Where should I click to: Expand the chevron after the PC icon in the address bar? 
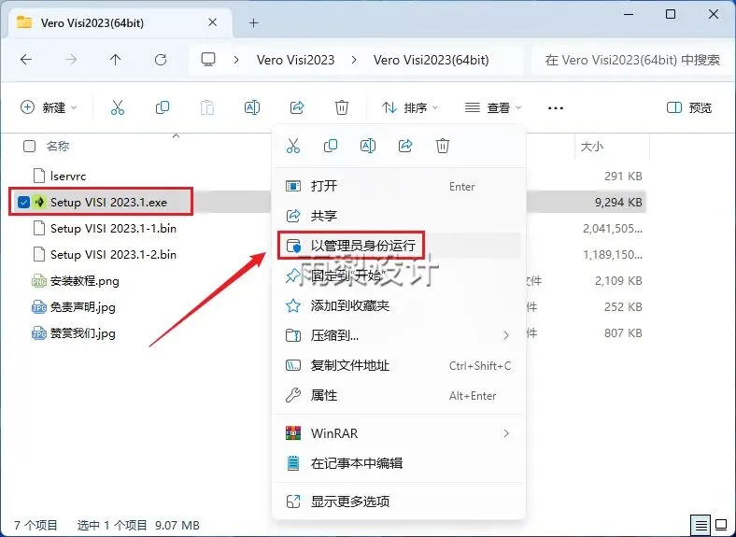click(236, 60)
